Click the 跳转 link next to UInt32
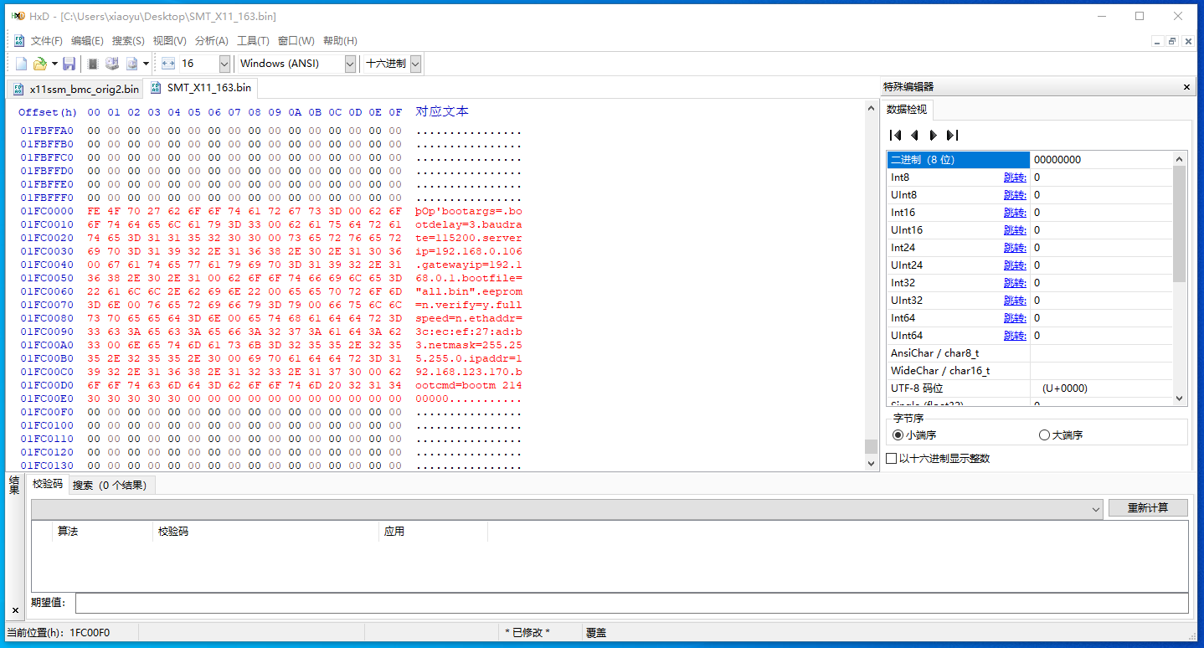 [1015, 301]
